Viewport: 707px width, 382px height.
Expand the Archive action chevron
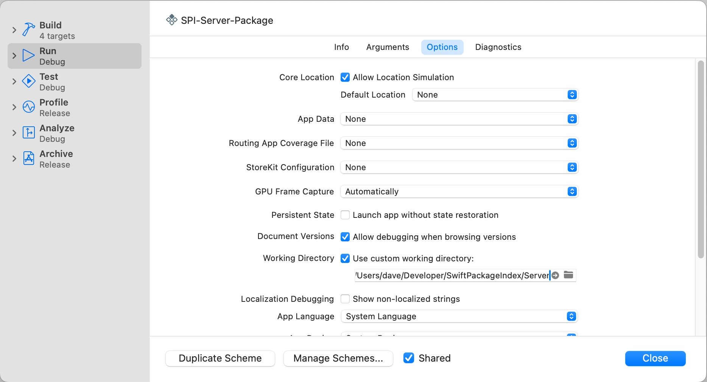click(14, 158)
